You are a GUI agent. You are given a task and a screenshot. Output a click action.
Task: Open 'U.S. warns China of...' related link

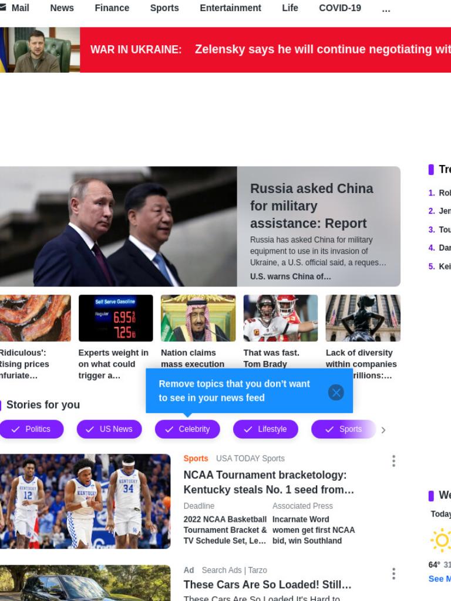[x=290, y=276]
